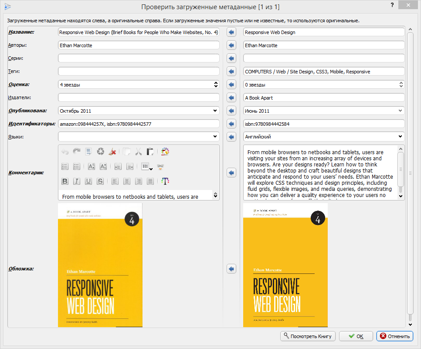Click the left authors field with Ethan Marcotte

[x=138, y=45]
